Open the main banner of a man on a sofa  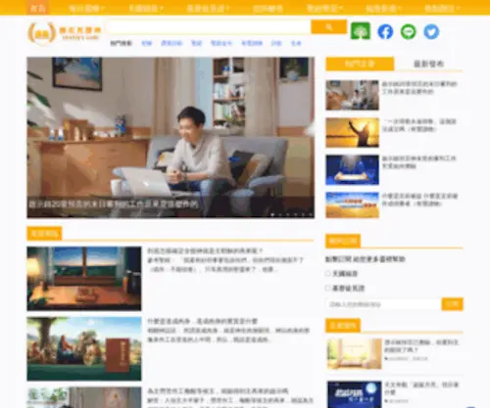171,137
